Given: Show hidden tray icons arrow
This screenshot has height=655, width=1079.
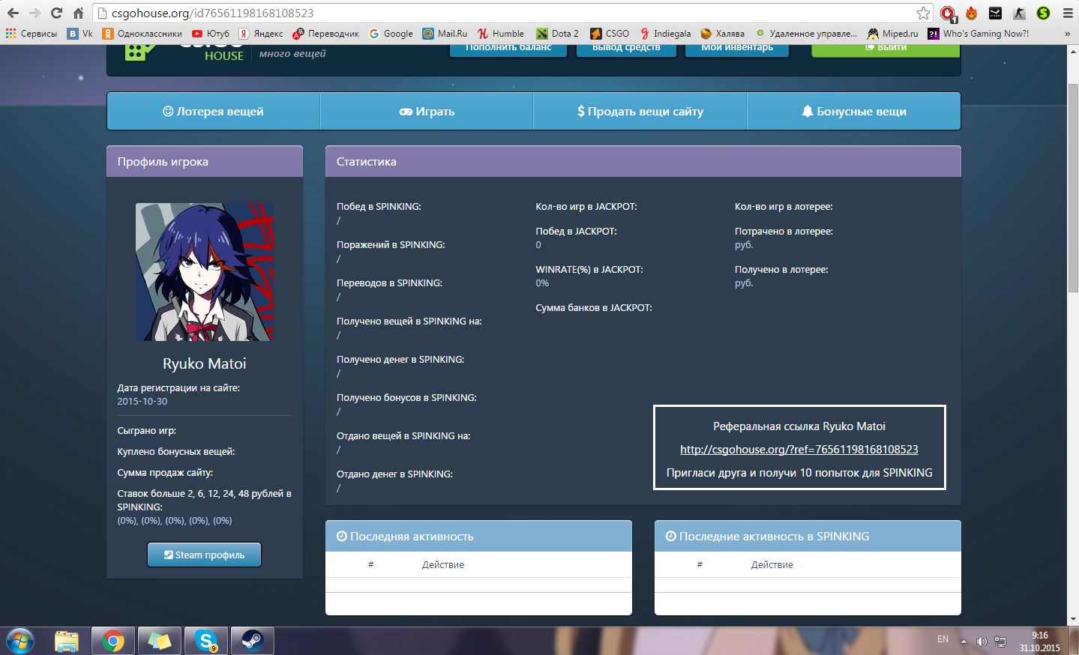Looking at the screenshot, I should [x=964, y=642].
